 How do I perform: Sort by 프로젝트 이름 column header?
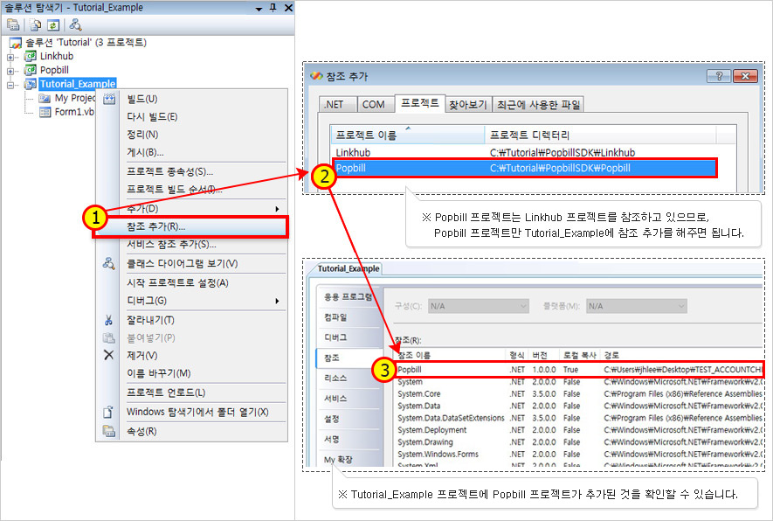click(408, 135)
